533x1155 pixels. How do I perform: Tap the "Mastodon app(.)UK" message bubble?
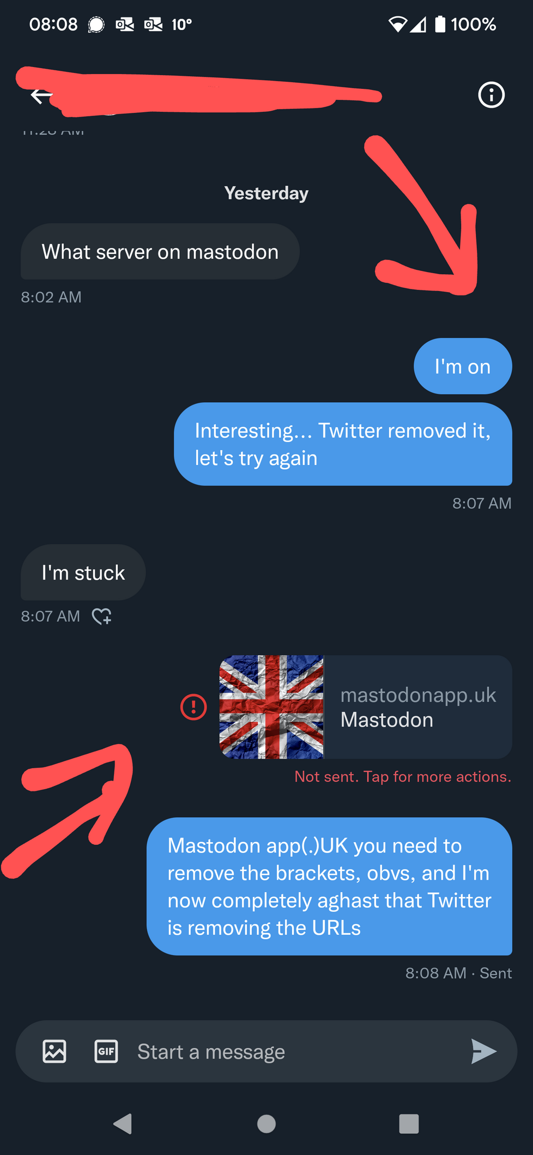329,886
